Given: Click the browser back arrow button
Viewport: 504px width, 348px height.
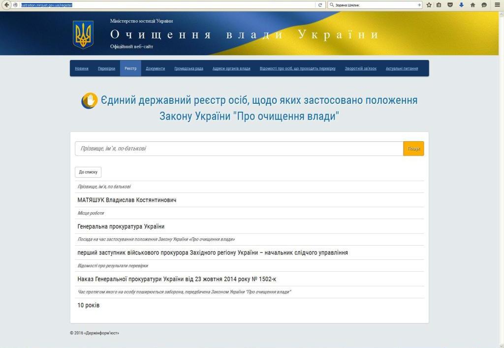Looking at the screenshot, I should pos(6,5).
